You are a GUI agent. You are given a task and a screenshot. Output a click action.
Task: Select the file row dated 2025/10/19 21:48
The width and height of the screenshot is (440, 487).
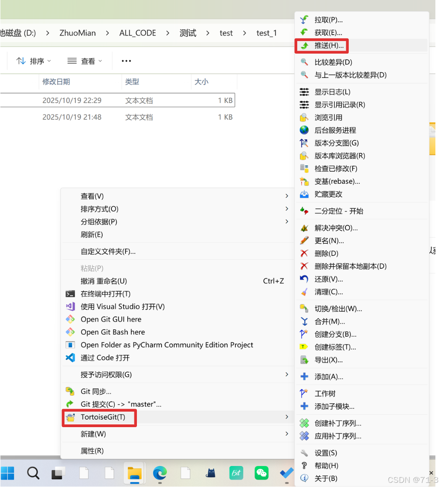[x=117, y=117]
